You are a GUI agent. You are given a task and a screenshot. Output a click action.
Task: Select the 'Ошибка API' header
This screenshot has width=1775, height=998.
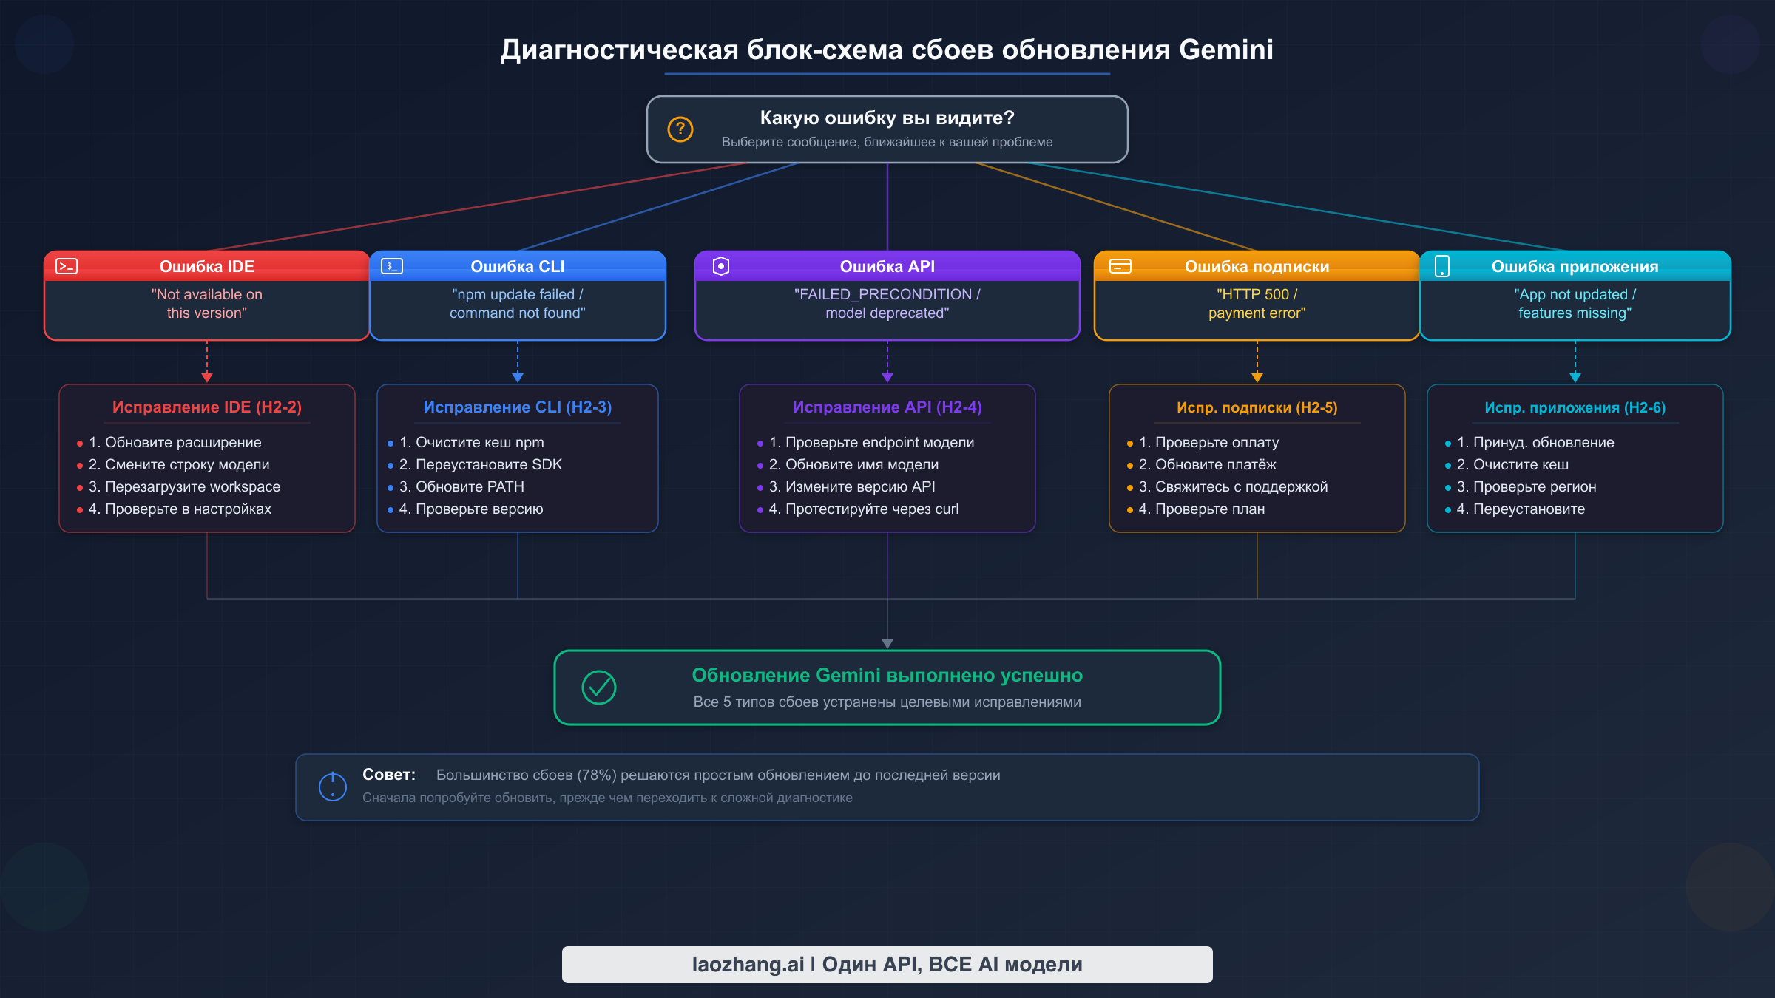(887, 266)
